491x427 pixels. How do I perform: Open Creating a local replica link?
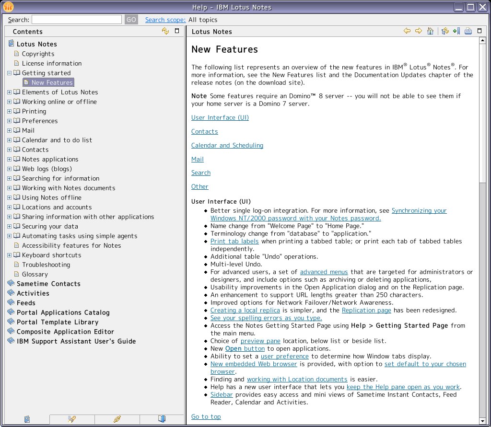click(x=245, y=310)
